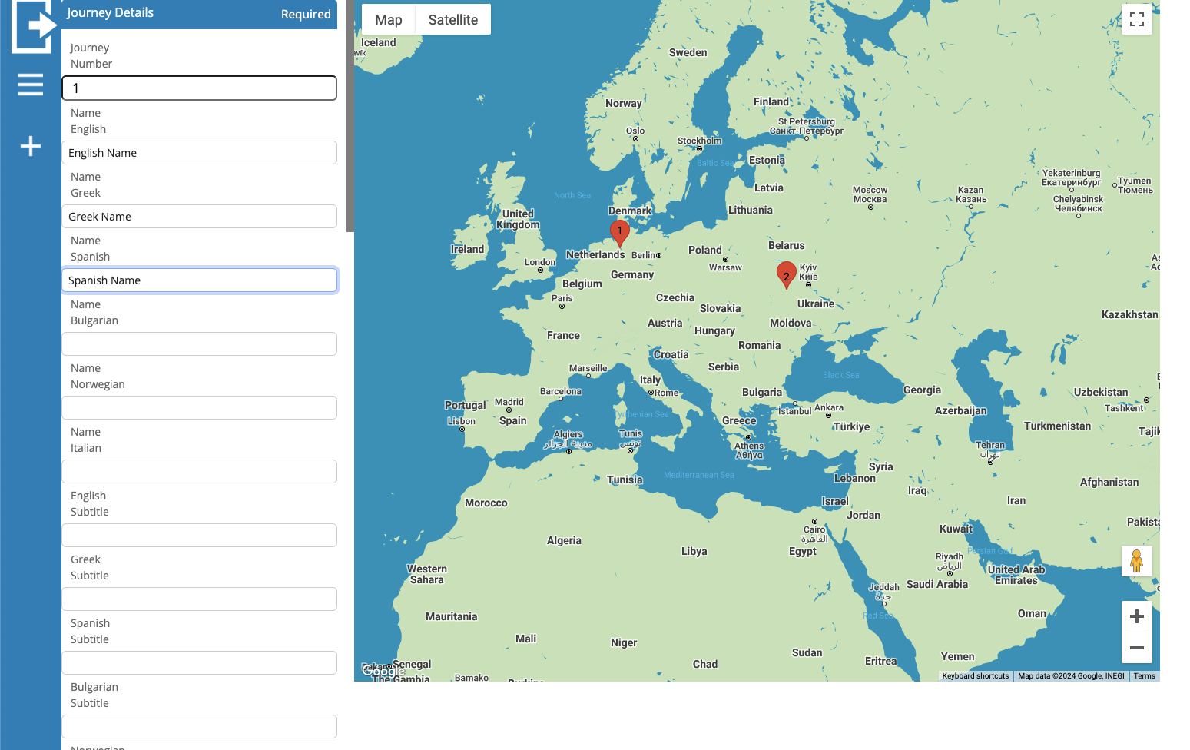This screenshot has width=1190, height=750.
Task: Toggle fullscreen map view
Action: [x=1136, y=19]
